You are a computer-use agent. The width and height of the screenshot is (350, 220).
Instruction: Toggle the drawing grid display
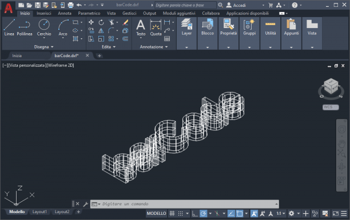[172, 214]
